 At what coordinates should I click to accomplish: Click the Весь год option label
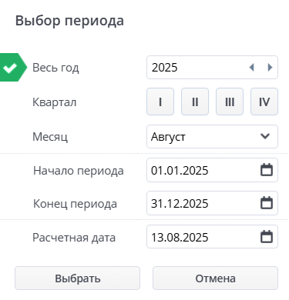[55, 68]
